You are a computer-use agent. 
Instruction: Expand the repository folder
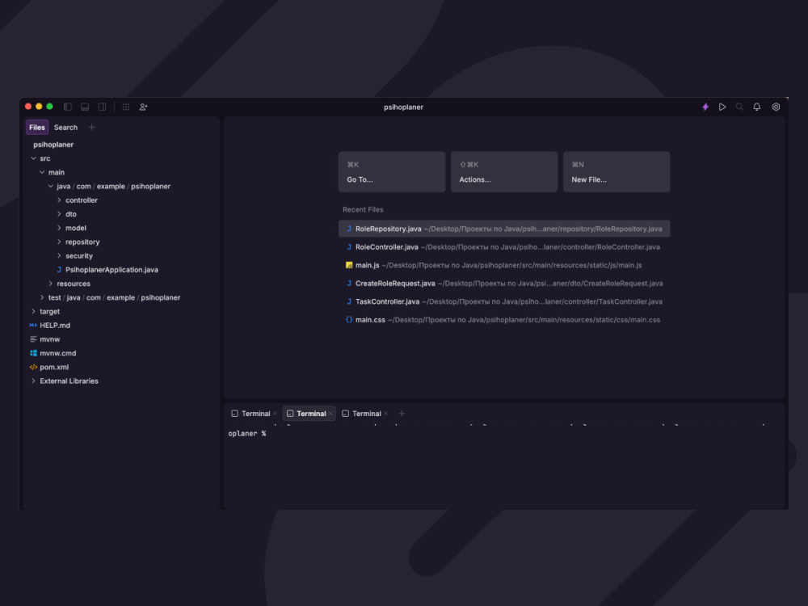(59, 242)
